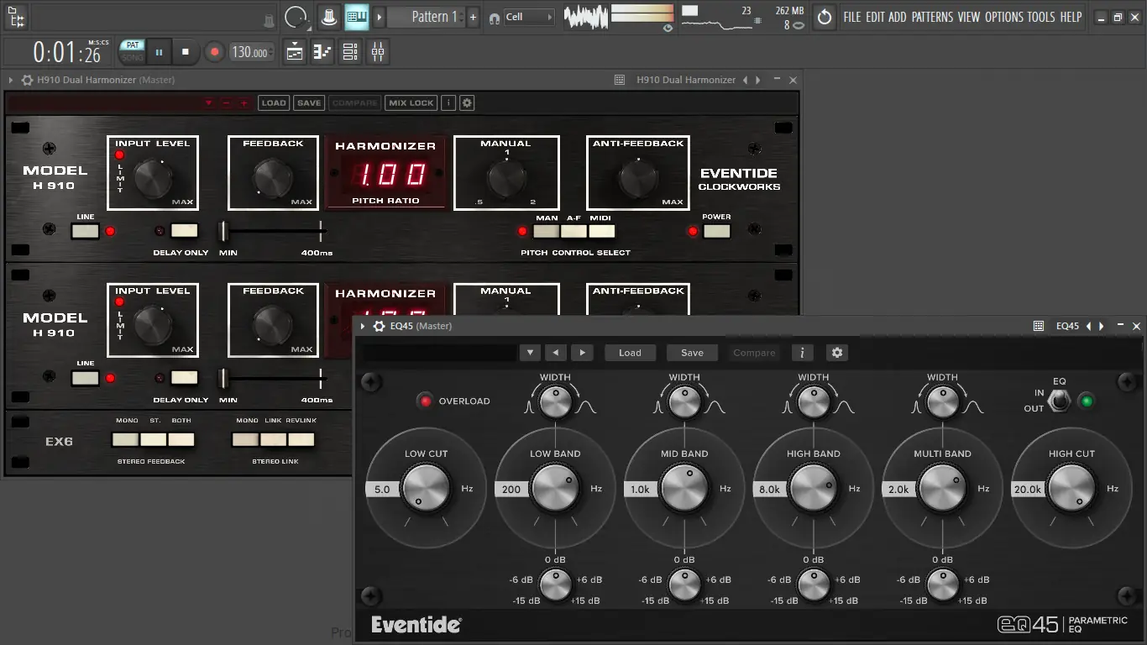Open the Playlist view icon
Screen dimensions: 1147x645
tap(295, 52)
